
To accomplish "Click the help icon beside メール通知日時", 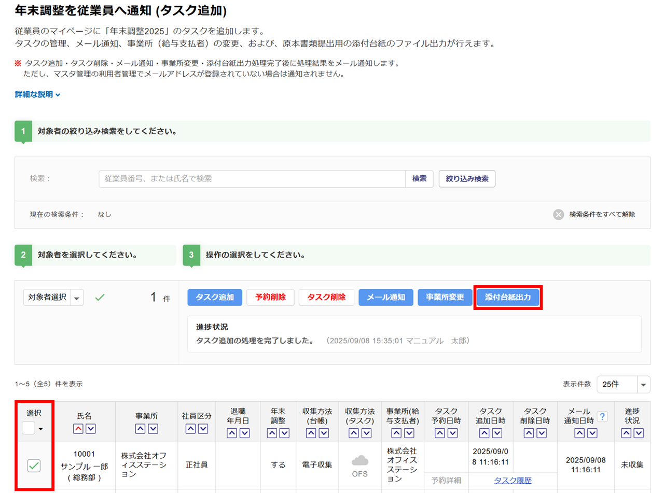I will point(602,416).
